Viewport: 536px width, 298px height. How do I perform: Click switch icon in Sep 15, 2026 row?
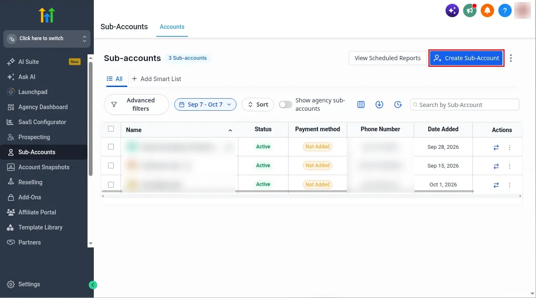coord(496,166)
